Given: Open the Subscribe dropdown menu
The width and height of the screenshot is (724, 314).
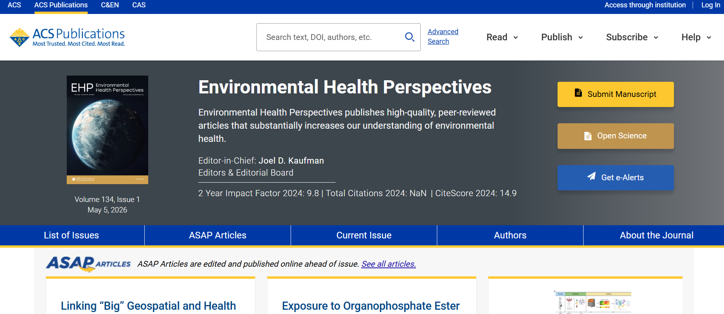Looking at the screenshot, I should pyautogui.click(x=632, y=37).
